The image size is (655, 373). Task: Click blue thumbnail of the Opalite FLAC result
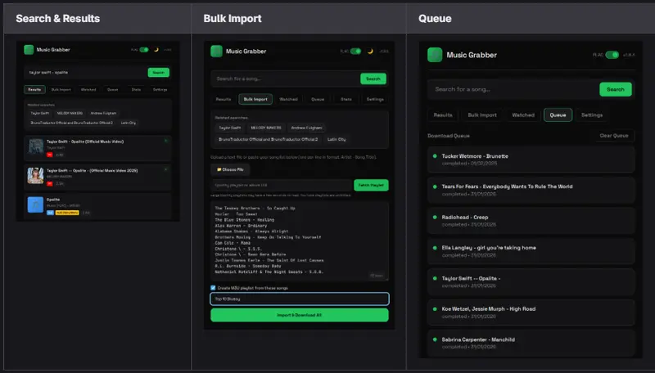35,204
